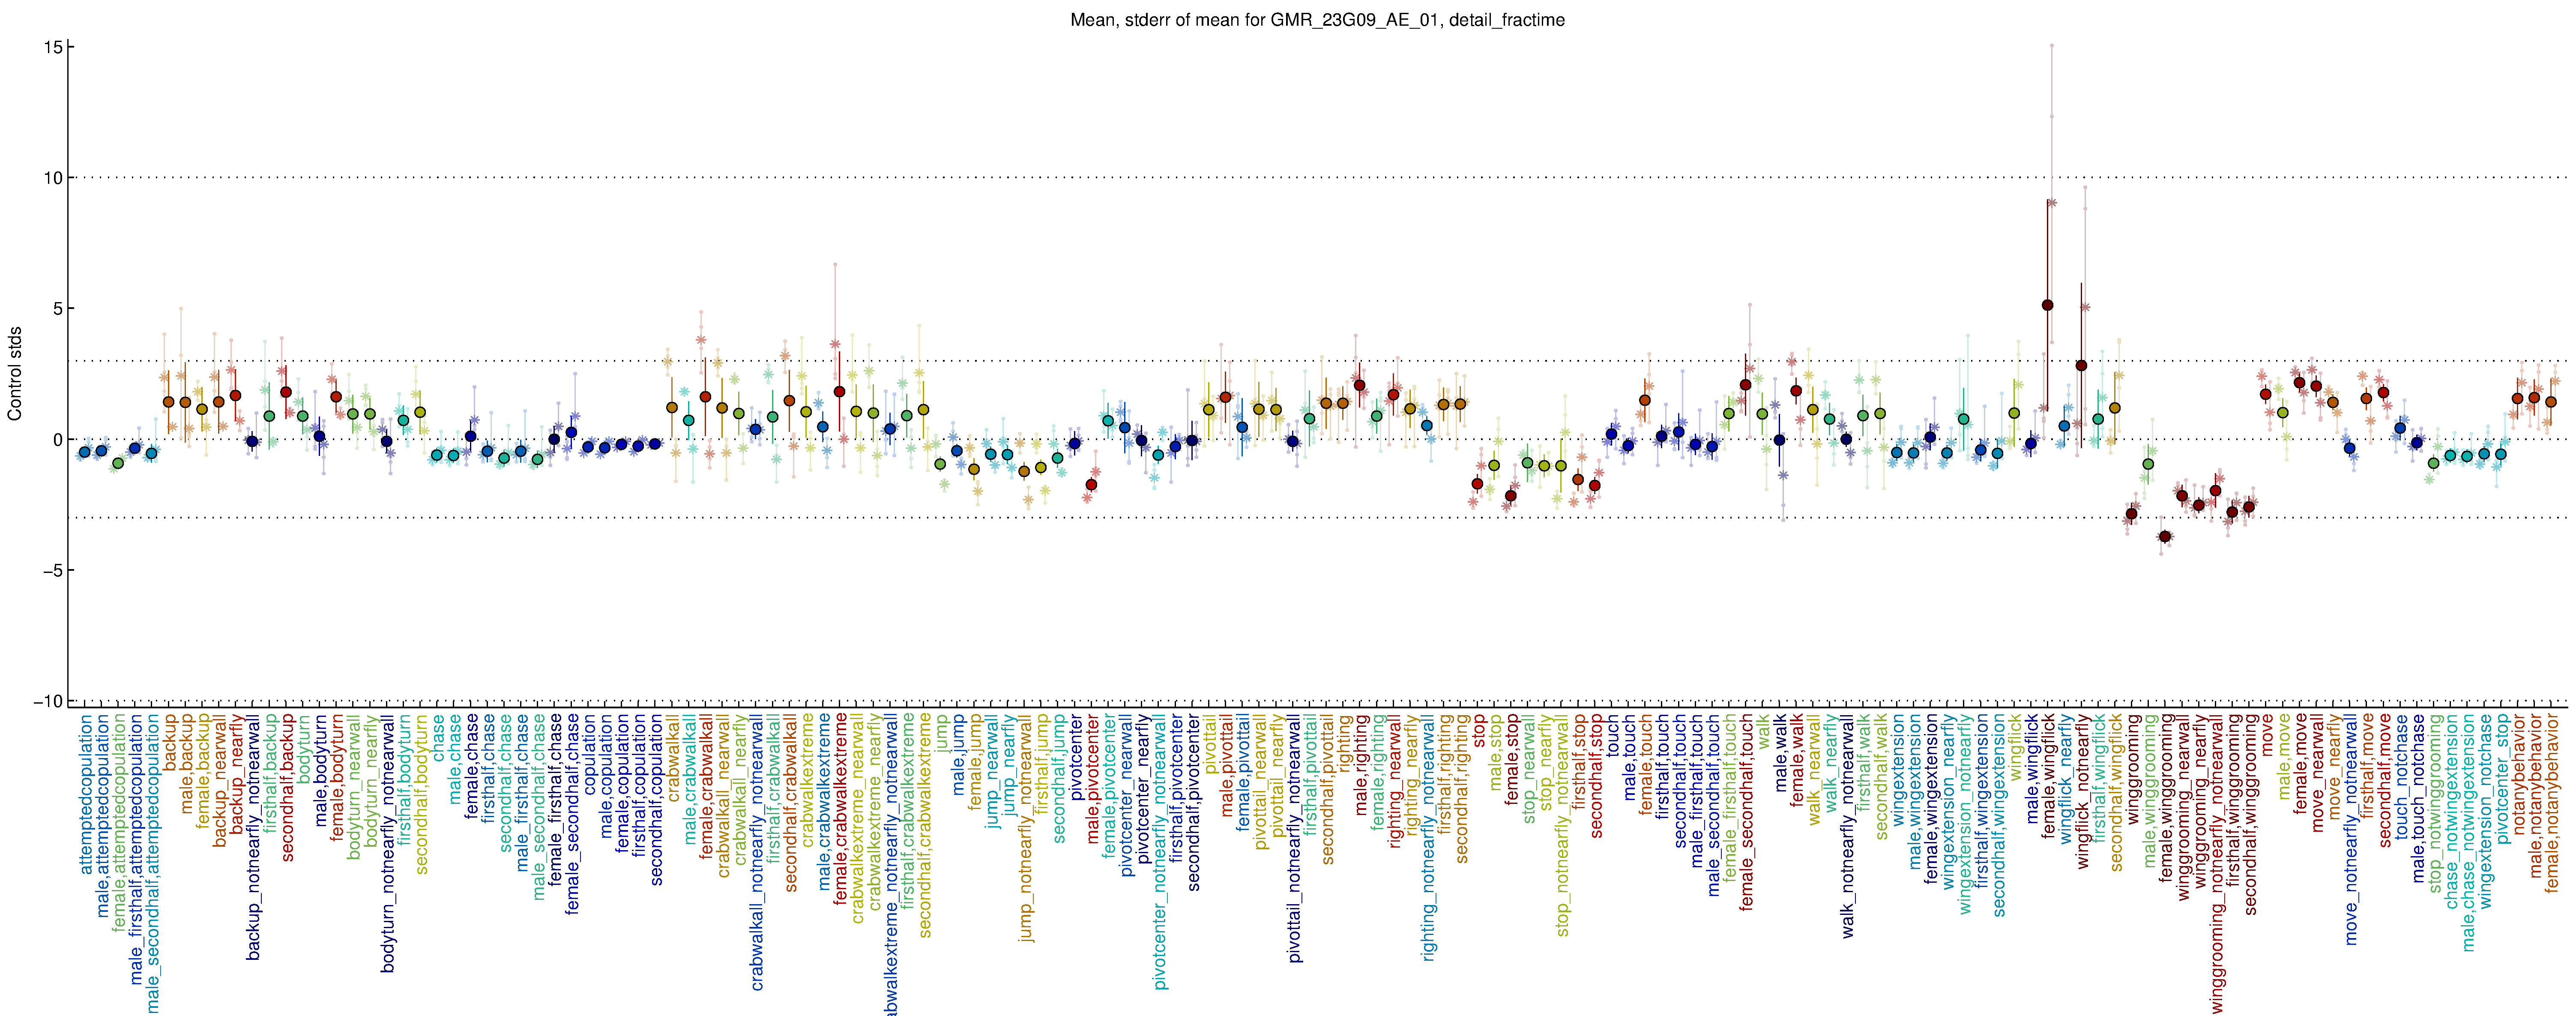2576x1016 pixels.
Task: Select x-axis label 'backup_notnearfly_notnearwall'
Action: [253, 837]
